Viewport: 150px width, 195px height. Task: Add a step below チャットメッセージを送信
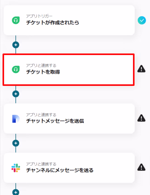click(x=16, y=143)
